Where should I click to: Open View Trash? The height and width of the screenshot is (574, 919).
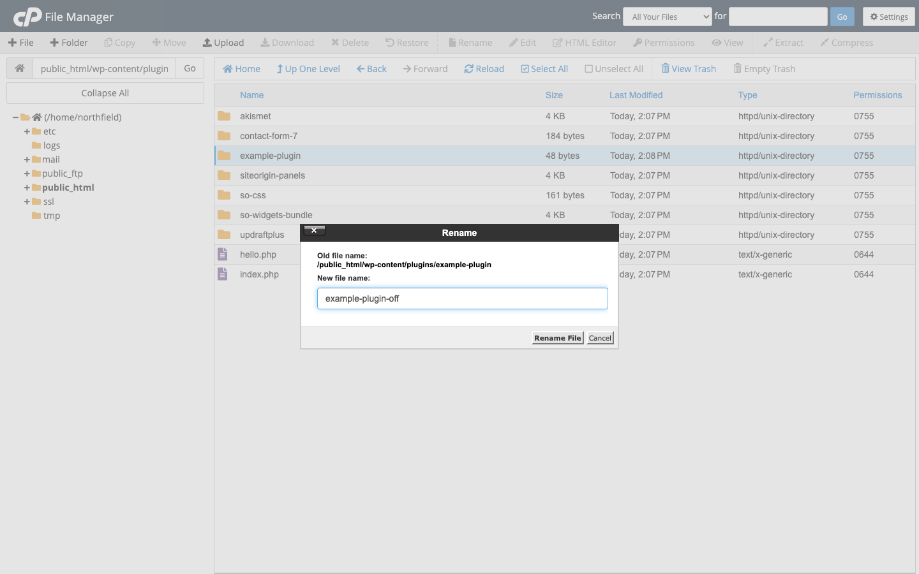click(689, 69)
